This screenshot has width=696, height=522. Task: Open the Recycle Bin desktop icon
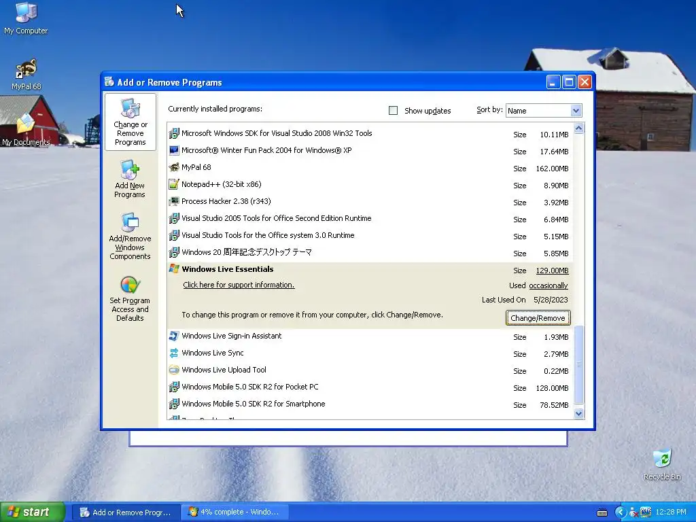[x=662, y=459]
